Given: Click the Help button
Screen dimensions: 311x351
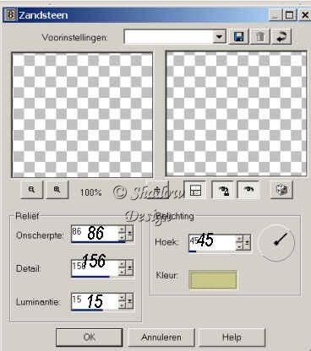Looking at the screenshot, I should click(232, 337).
